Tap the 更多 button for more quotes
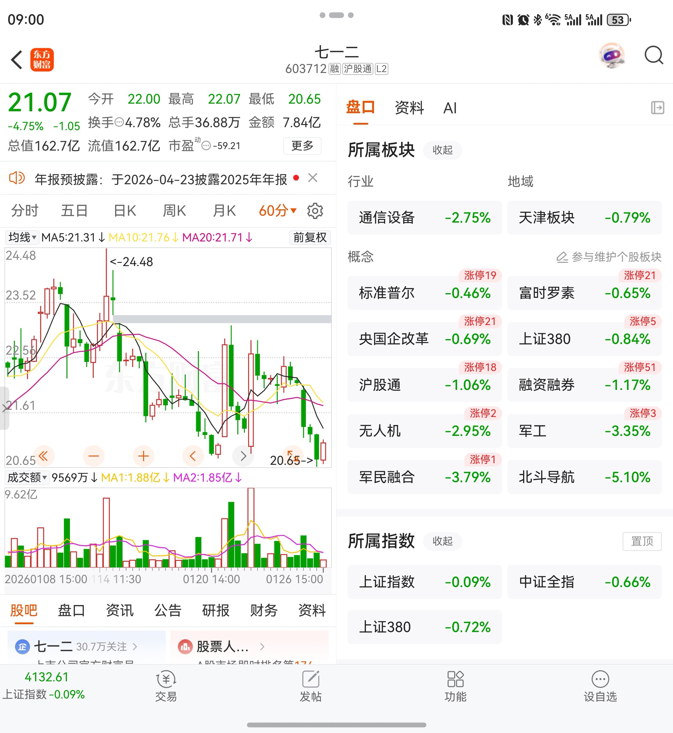The image size is (673, 733). coord(302,146)
